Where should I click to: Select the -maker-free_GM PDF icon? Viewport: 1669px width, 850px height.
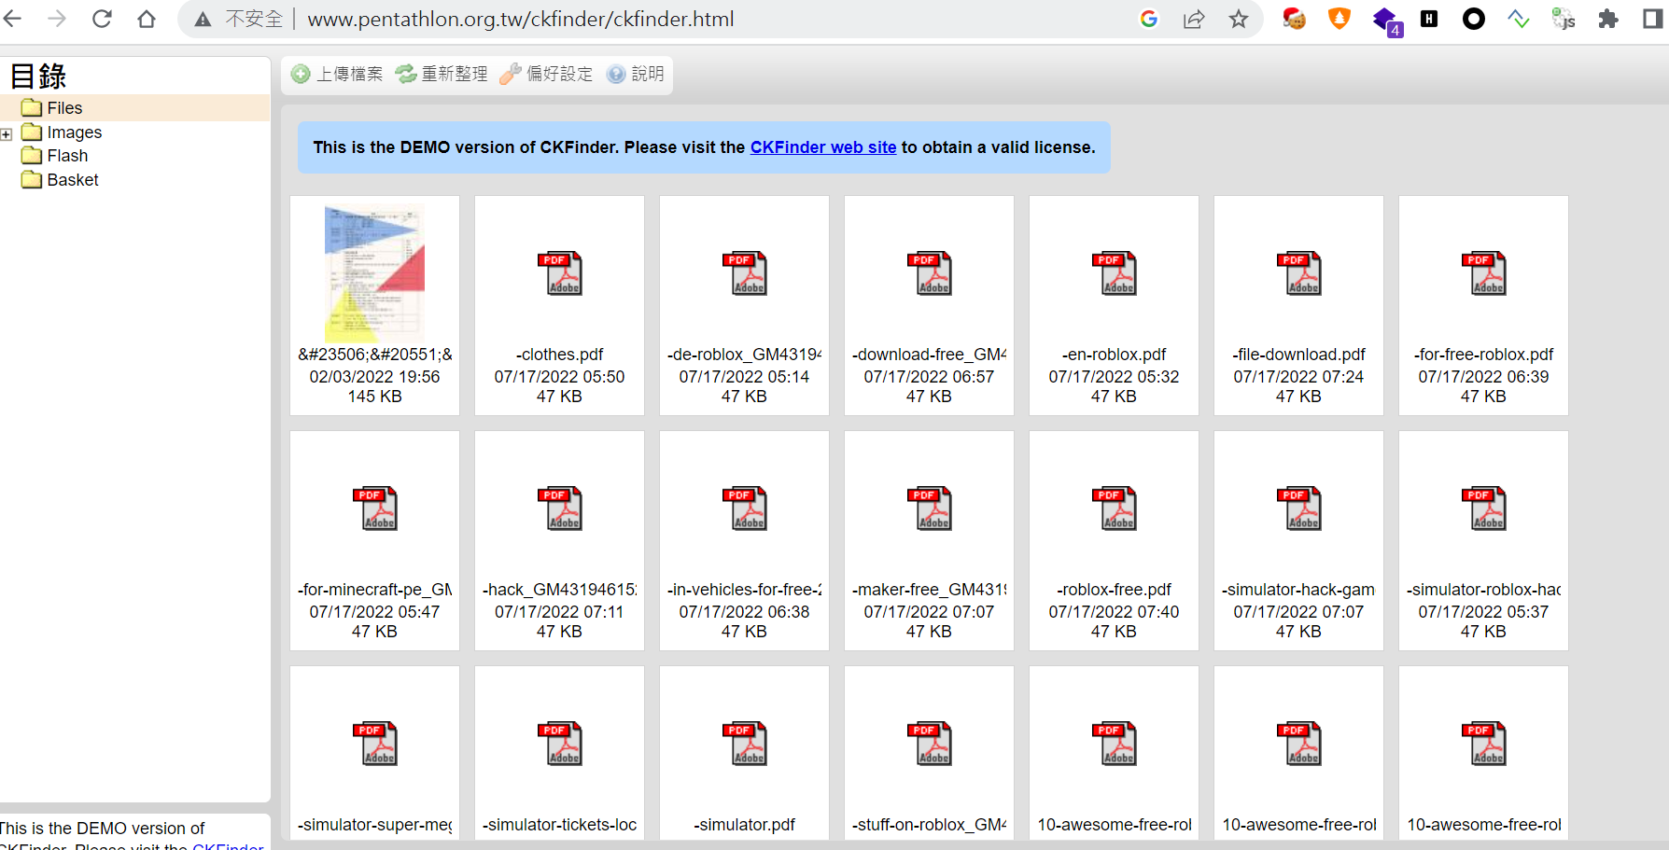(x=929, y=509)
